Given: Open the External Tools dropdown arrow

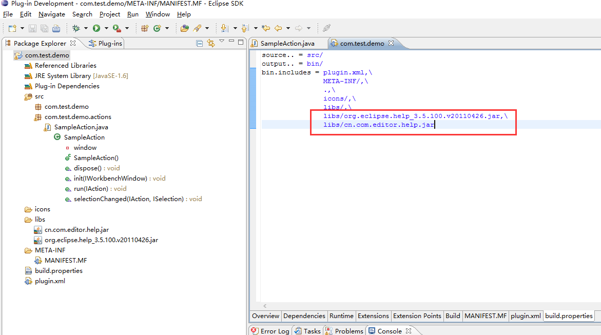Looking at the screenshot, I should (x=127, y=28).
